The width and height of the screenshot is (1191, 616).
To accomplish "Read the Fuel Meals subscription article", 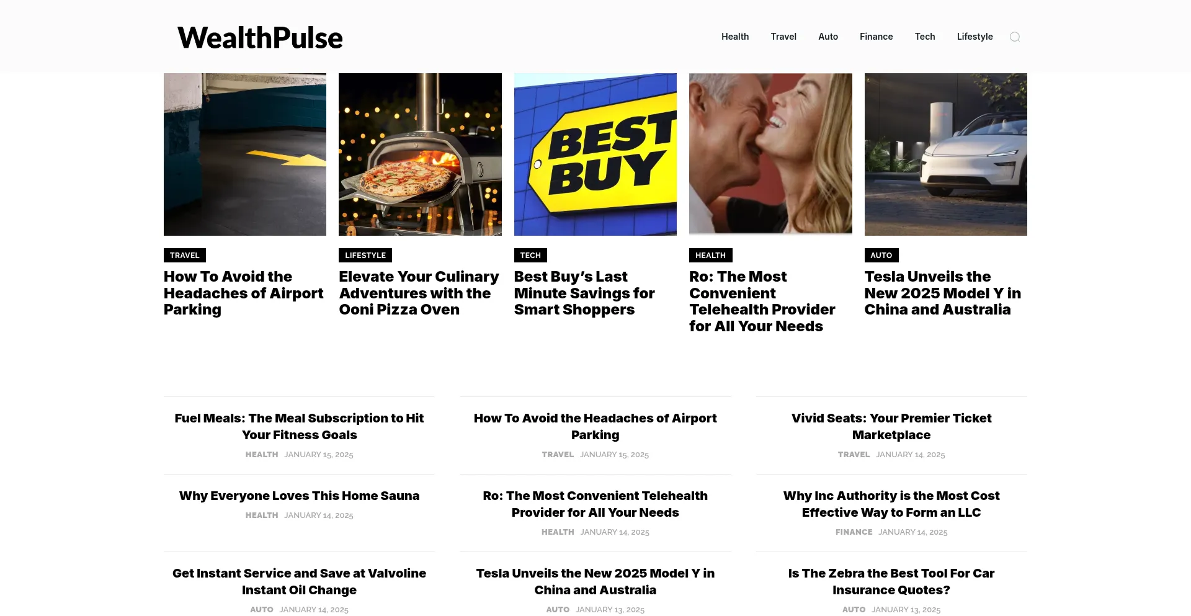I will [299, 427].
